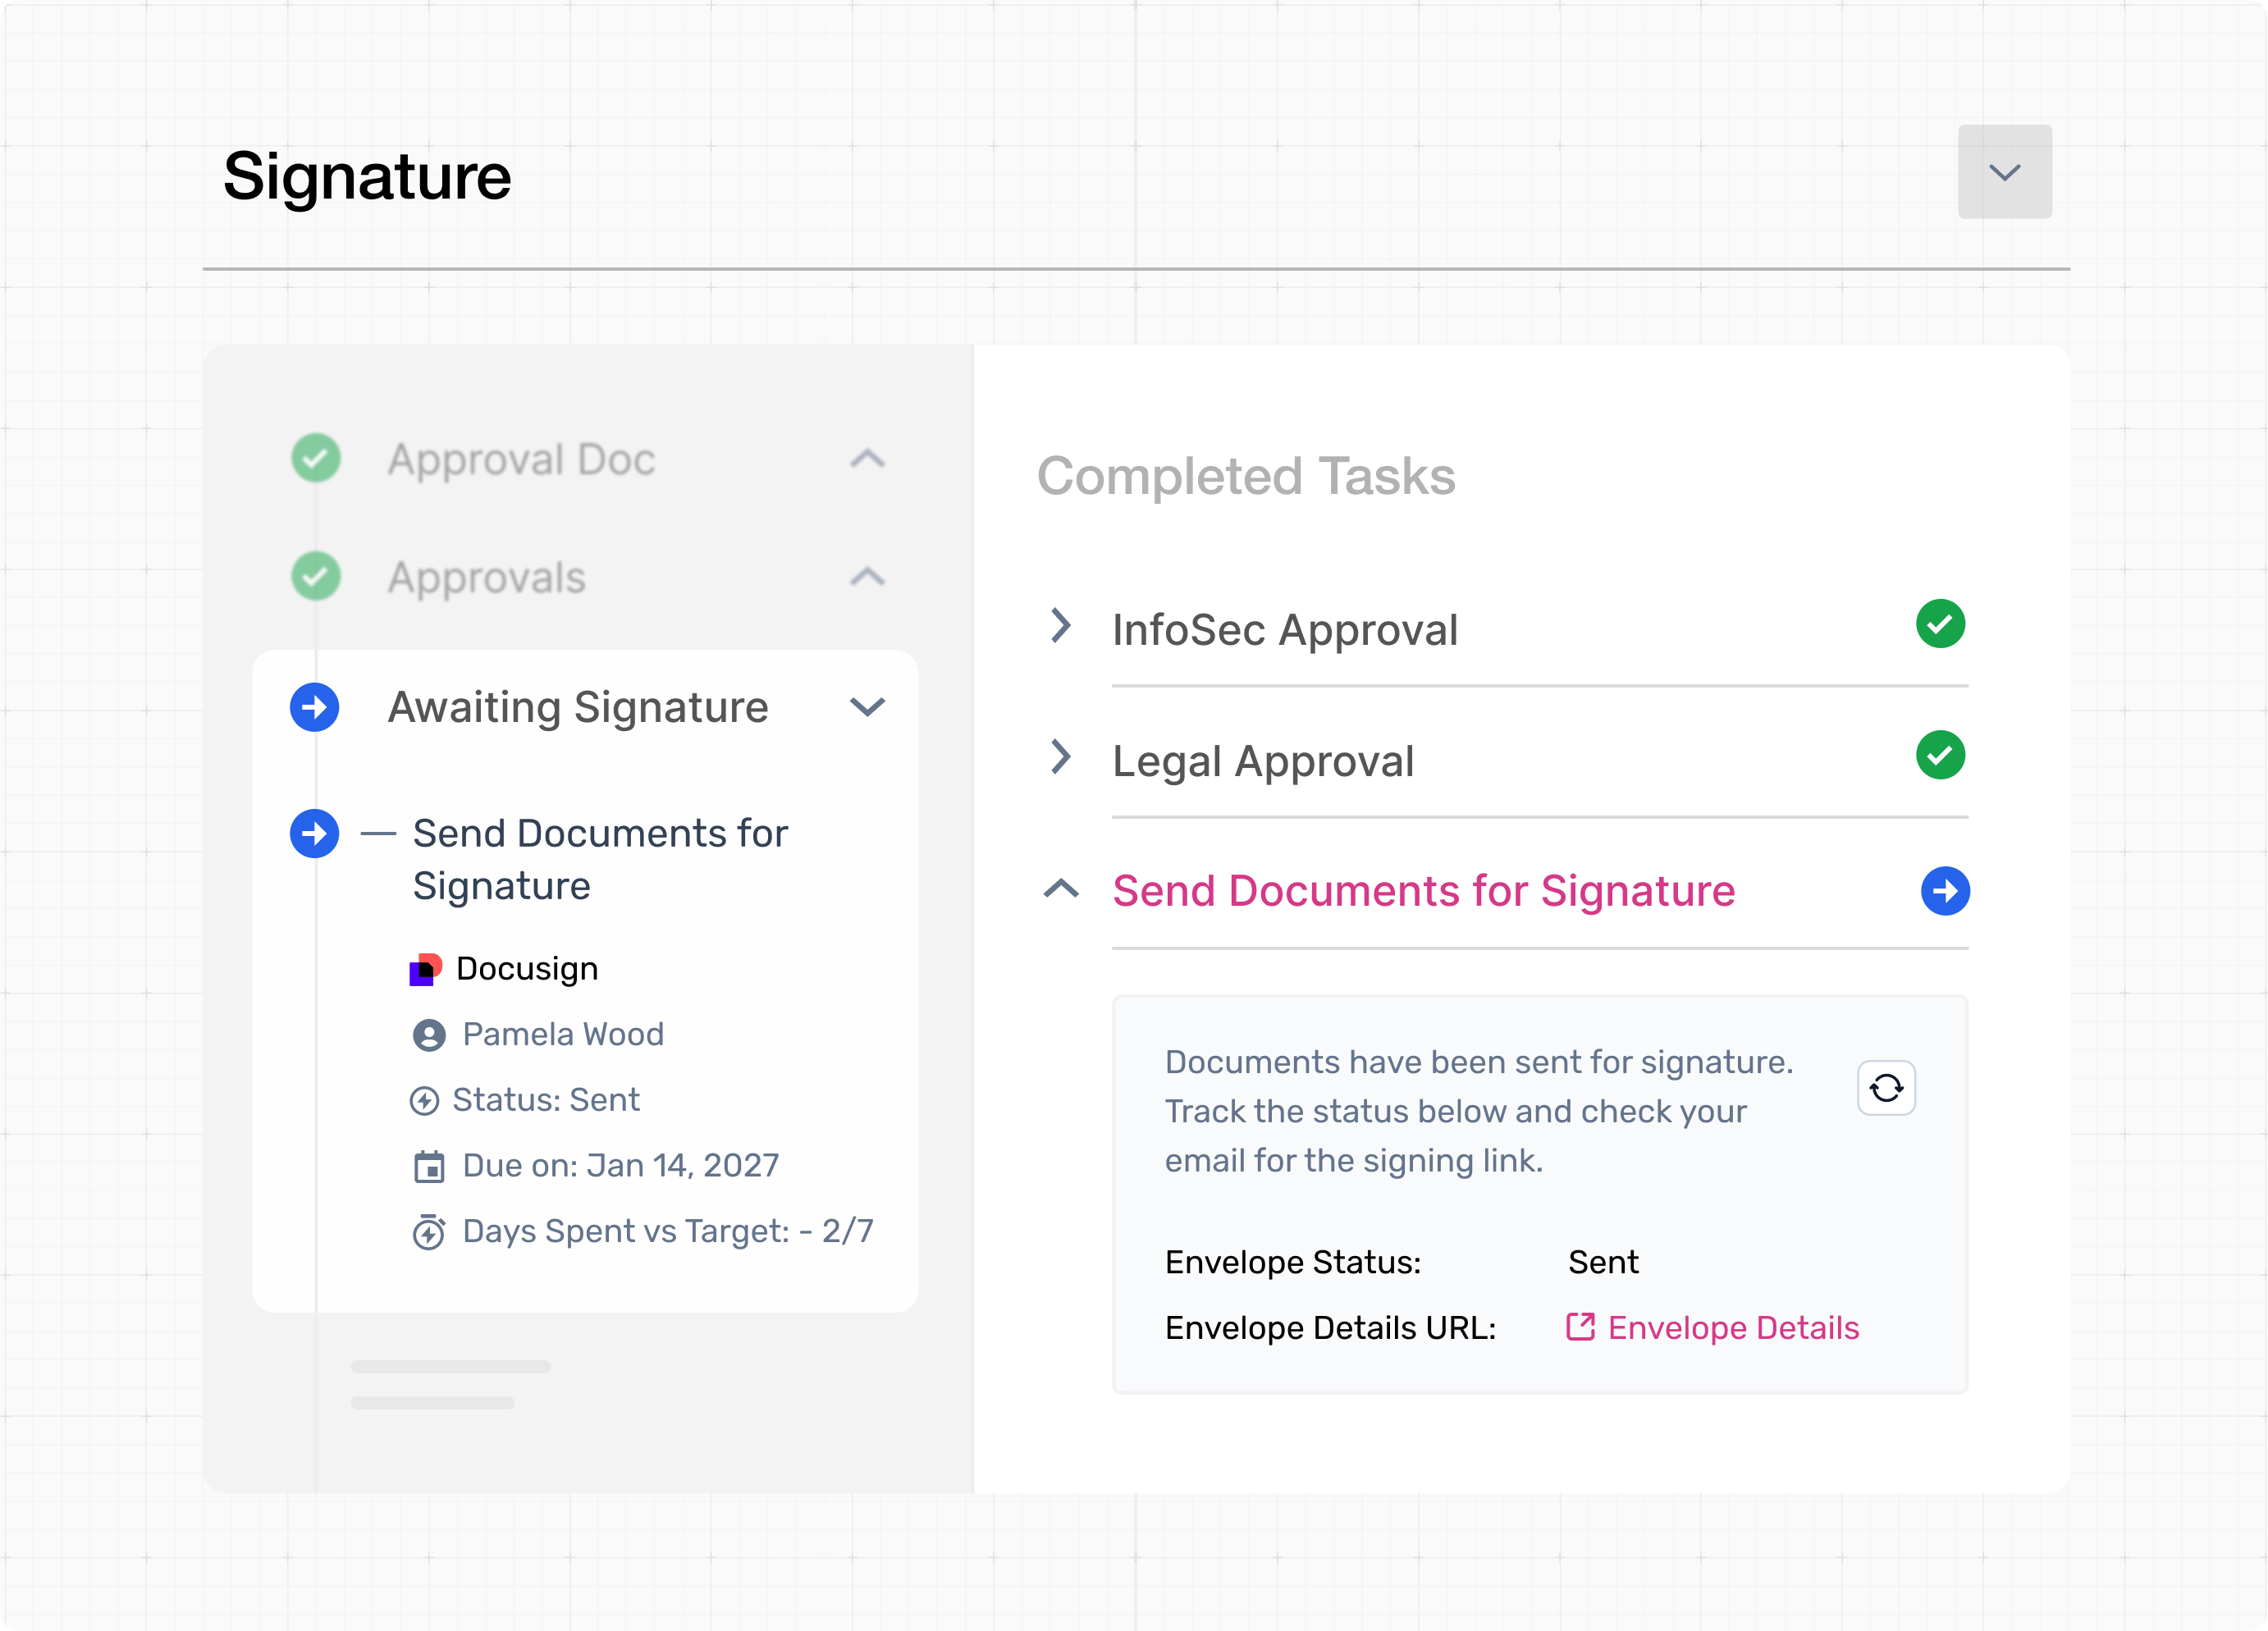Collapse Send Documents for Signature section
Image resolution: width=2268 pixels, height=1631 pixels.
tap(1061, 888)
